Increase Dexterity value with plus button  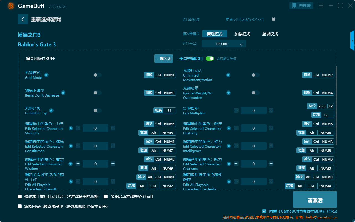click(x=271, y=128)
